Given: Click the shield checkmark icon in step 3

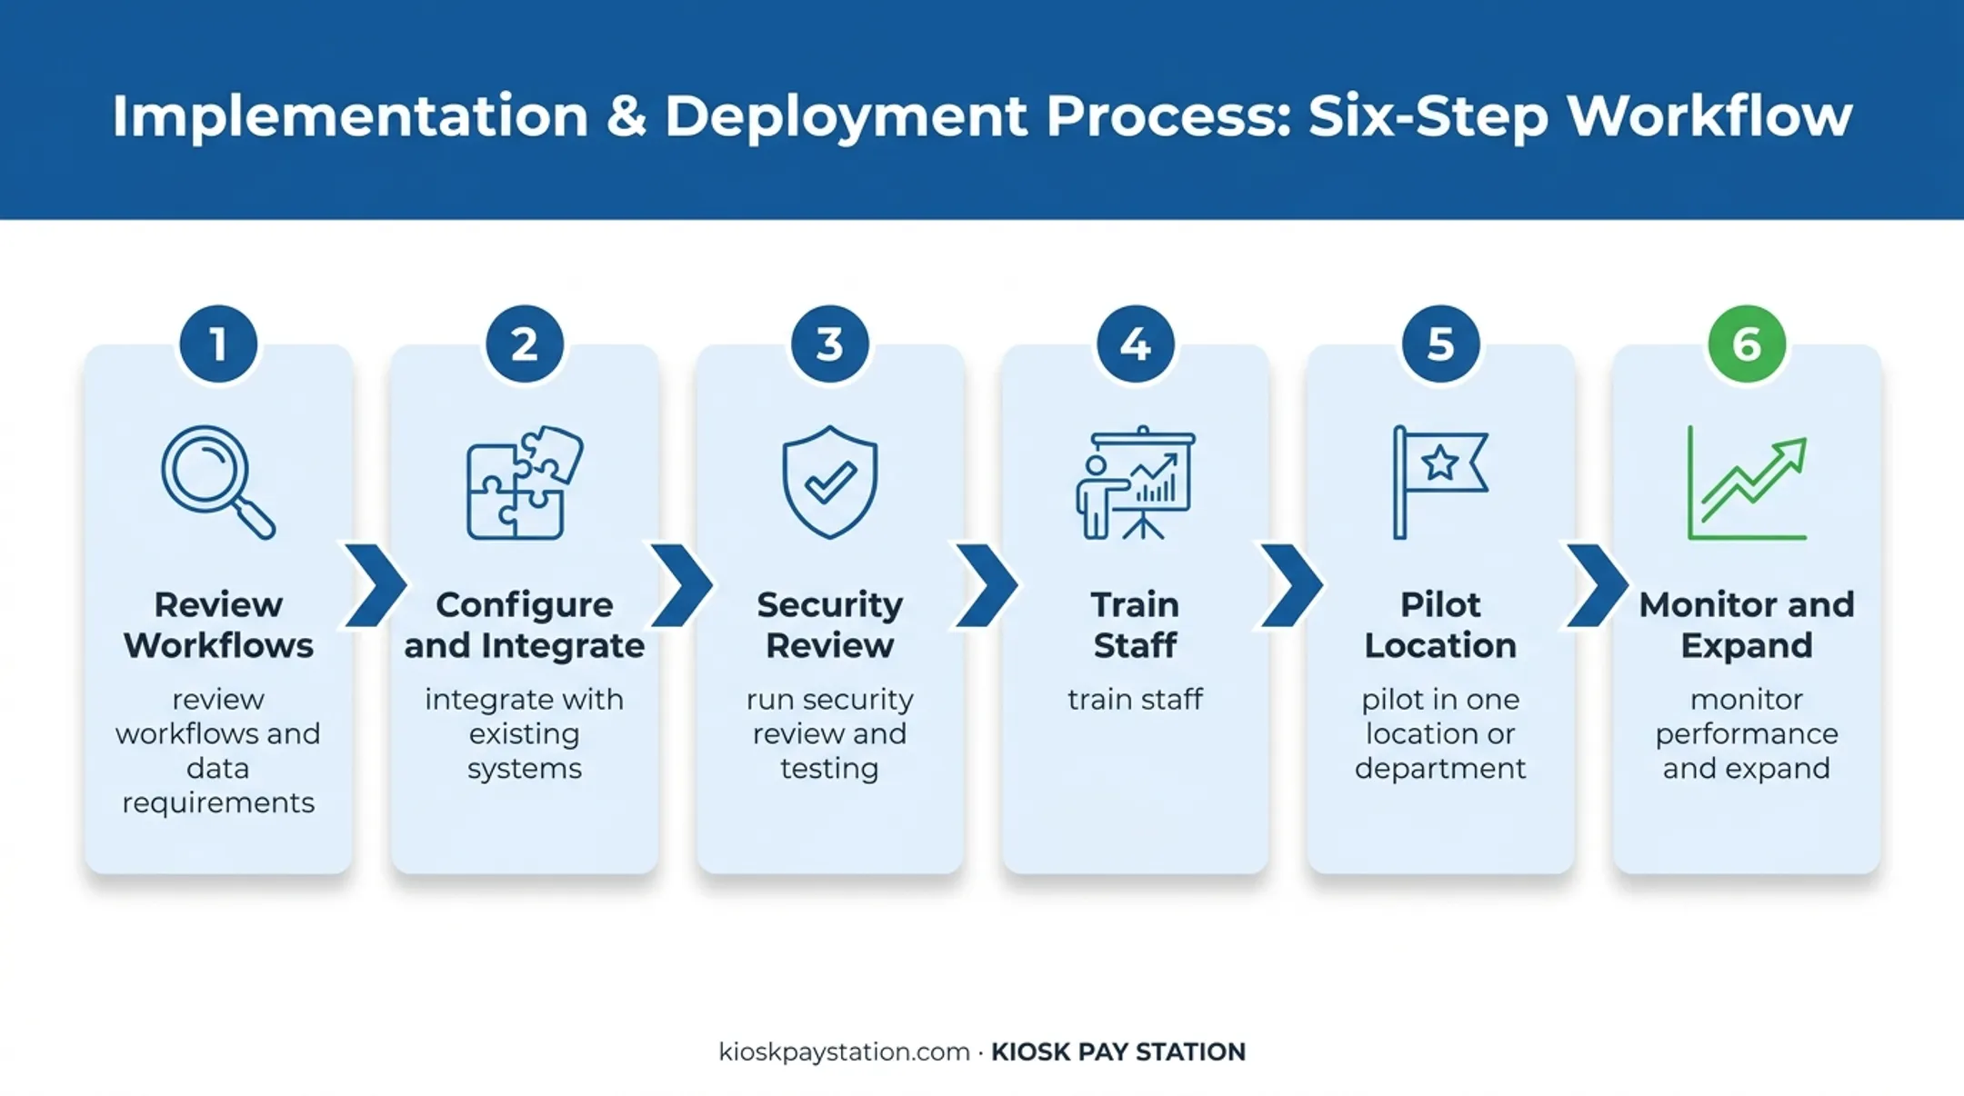Looking at the screenshot, I should [x=830, y=483].
